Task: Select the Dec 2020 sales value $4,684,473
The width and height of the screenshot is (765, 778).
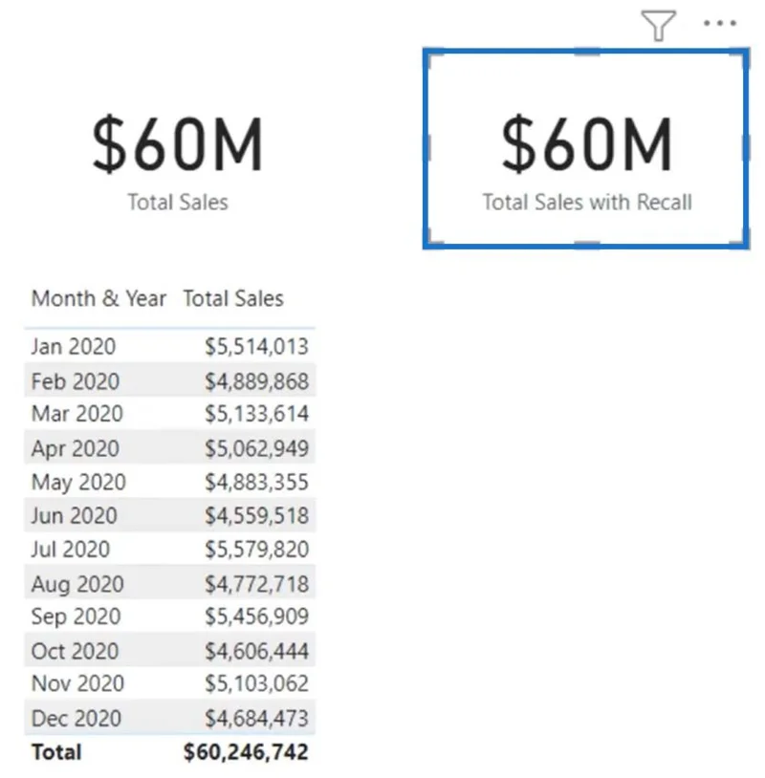Action: pyautogui.click(x=256, y=718)
